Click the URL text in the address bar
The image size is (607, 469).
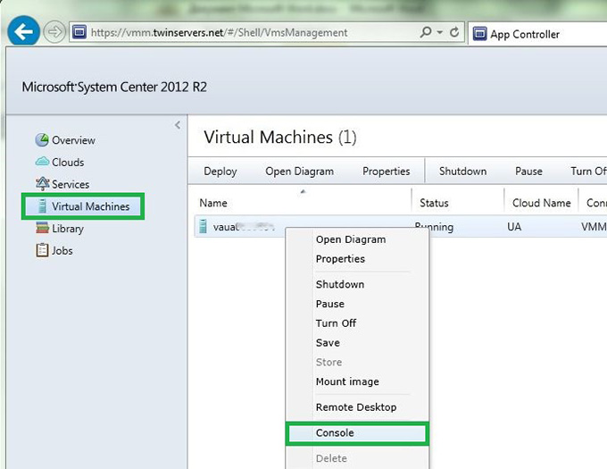pos(219,32)
